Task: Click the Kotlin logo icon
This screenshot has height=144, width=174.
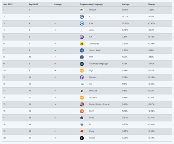Action: (82, 138)
